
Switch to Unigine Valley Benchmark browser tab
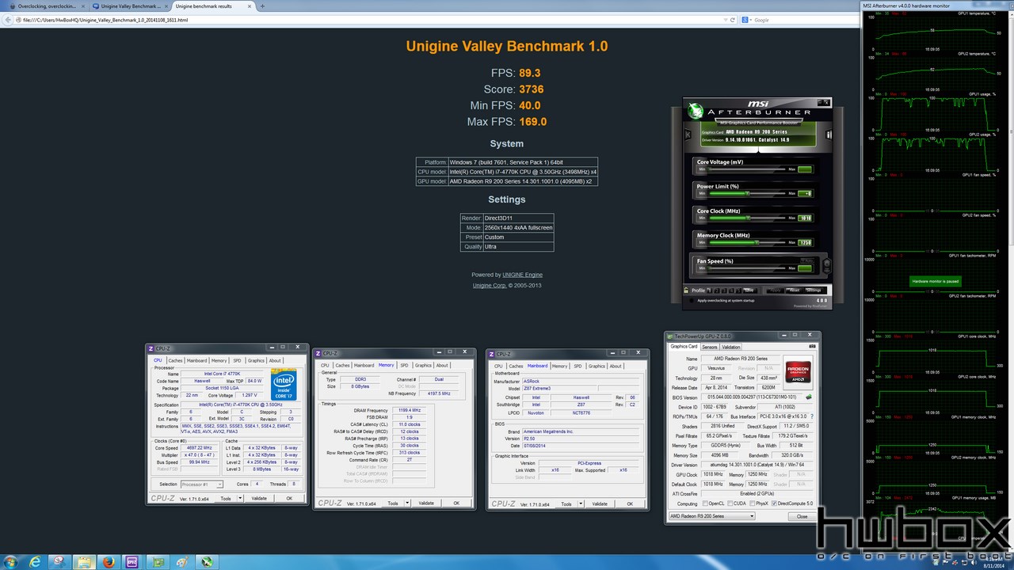(128, 6)
